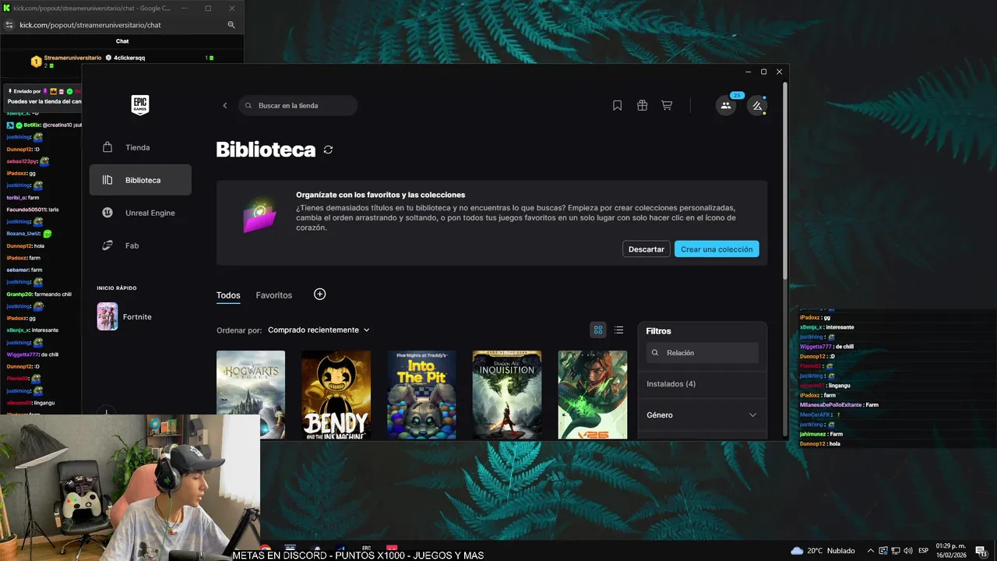997x561 pixels.
Task: Click the network icon in system tray
Action: pyautogui.click(x=896, y=550)
